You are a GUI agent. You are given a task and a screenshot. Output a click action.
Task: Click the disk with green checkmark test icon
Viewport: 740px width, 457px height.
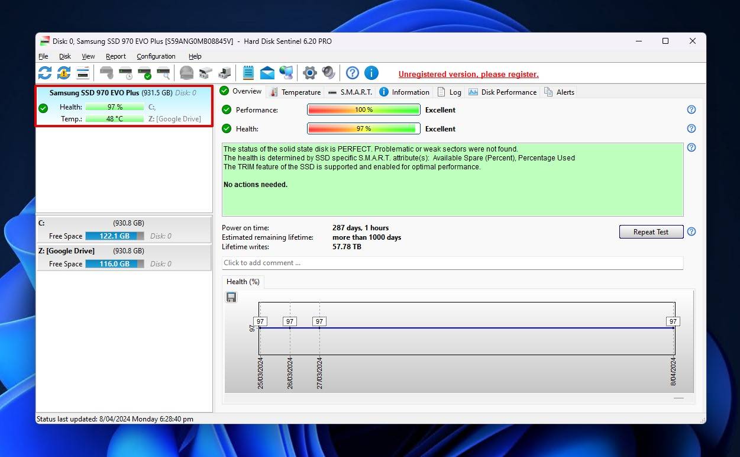pos(144,73)
